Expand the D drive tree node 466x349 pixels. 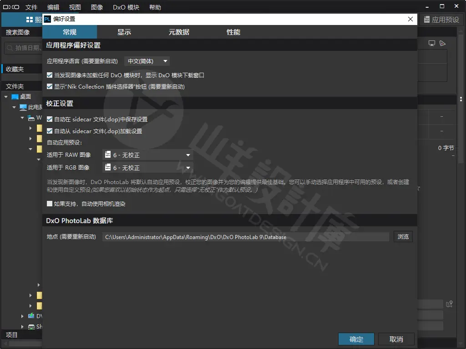(22, 316)
